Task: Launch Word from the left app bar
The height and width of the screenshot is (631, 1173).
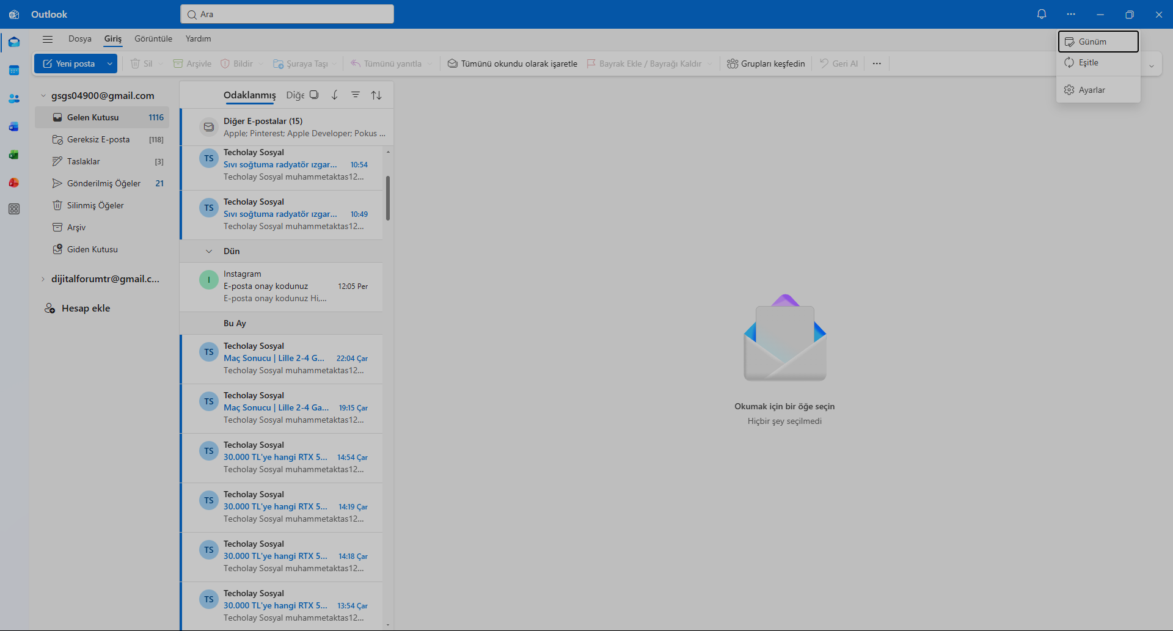Action: click(14, 126)
